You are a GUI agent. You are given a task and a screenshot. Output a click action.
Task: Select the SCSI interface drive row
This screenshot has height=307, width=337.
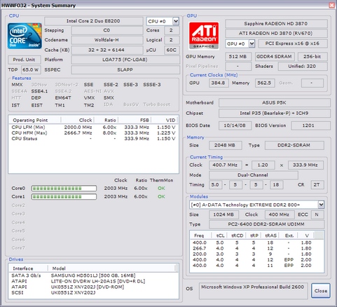[x=93, y=292]
